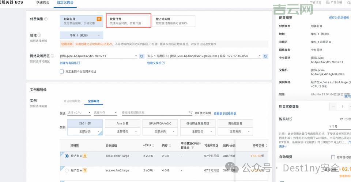
Task: Open the 1 个月 购买时长 dropdown
Action: (x=340, y=126)
